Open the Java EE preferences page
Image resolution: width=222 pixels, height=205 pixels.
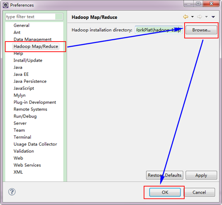pyautogui.click(x=21, y=74)
